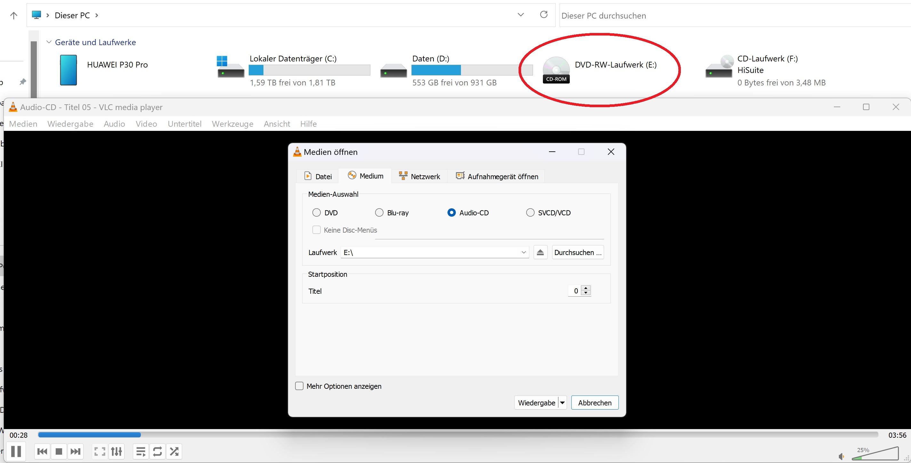Click the Abbrechen button
Screen dimensions: 911x463
tap(594, 403)
